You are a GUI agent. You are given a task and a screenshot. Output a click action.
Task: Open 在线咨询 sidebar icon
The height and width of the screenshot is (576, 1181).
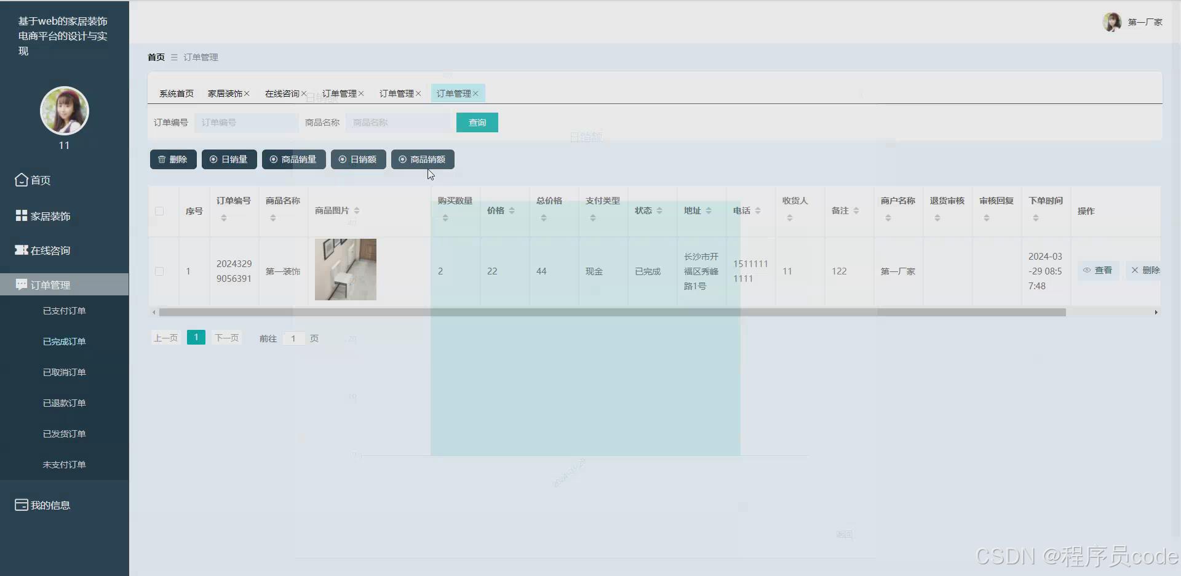[22, 250]
